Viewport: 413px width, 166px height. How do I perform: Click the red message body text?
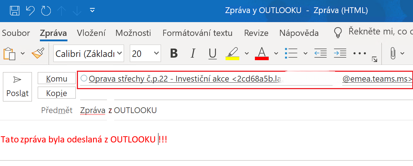(84, 140)
